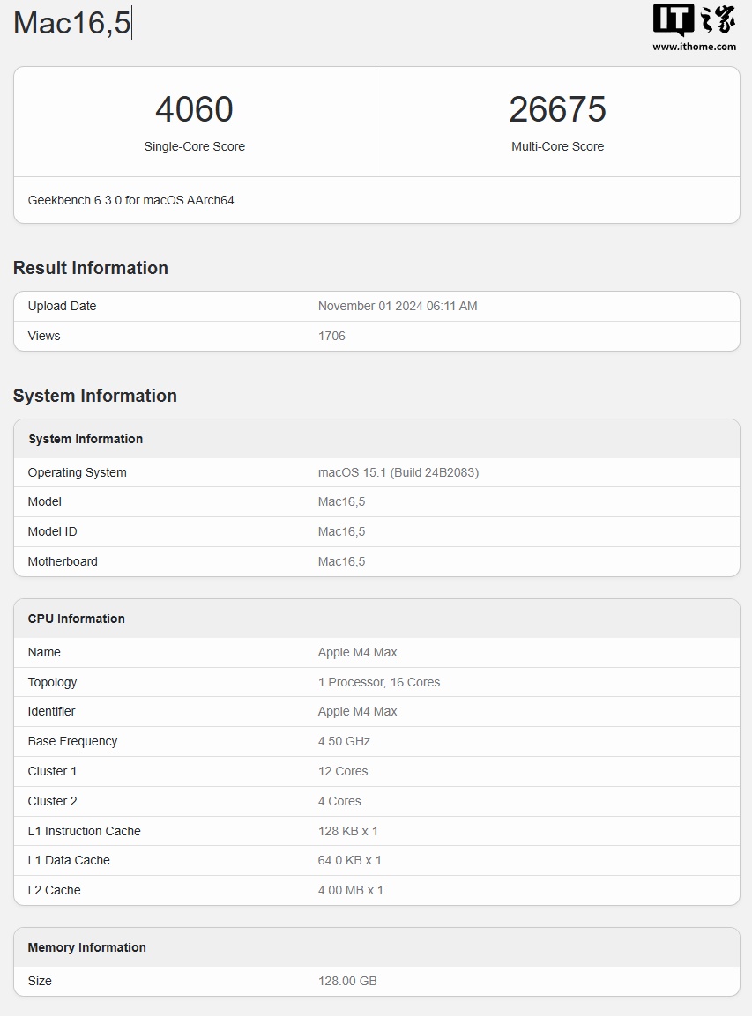Select the L2 Cache 4.00 MB value
The width and height of the screenshot is (752, 1016).
click(x=351, y=890)
